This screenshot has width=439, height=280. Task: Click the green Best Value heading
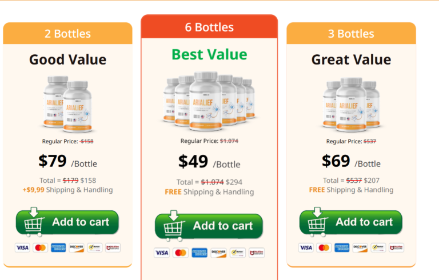[x=209, y=54]
